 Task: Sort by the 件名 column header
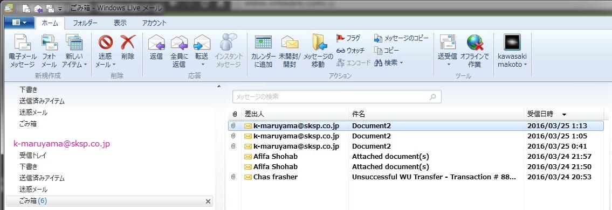point(436,114)
